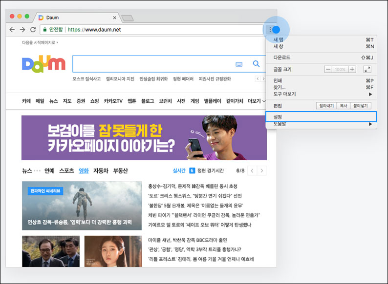
Task: Open the Chrome three-dot menu
Action: [270, 30]
